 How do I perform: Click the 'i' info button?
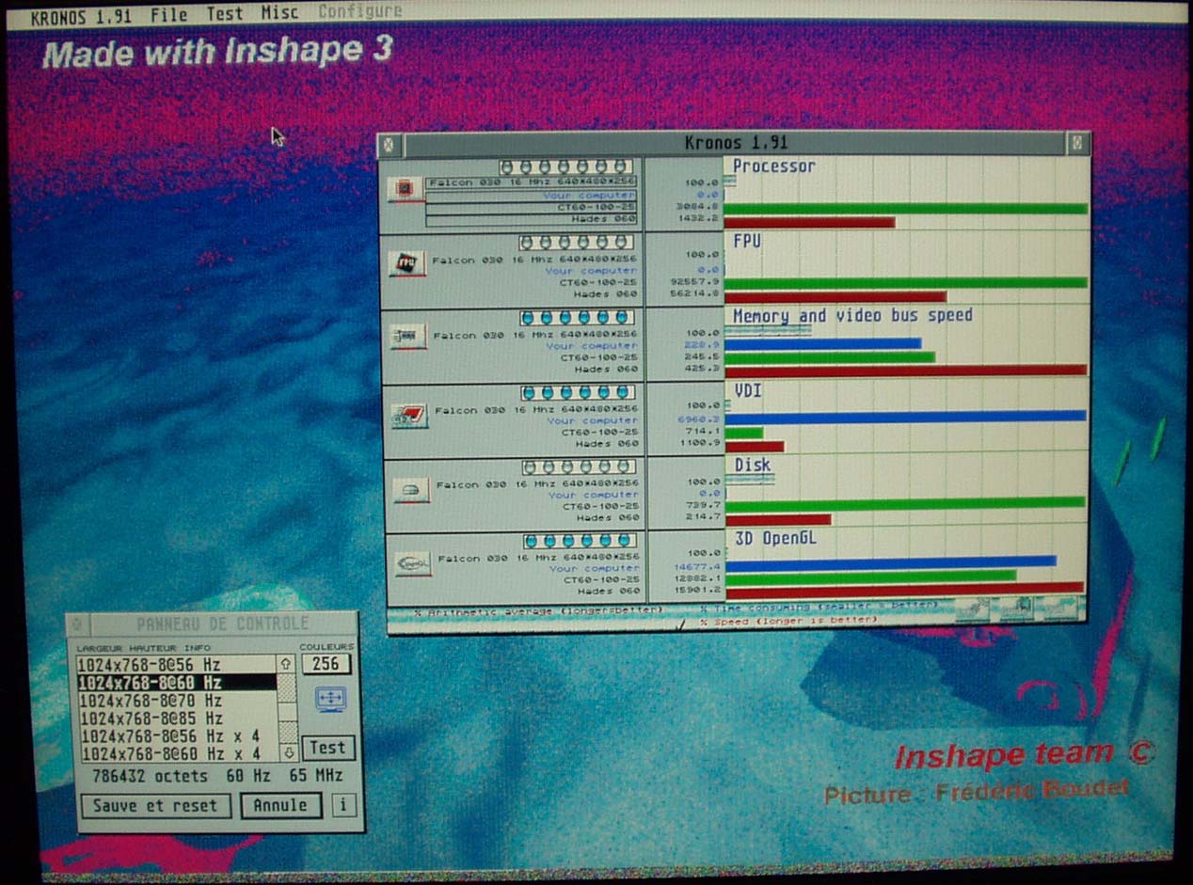pos(343,805)
